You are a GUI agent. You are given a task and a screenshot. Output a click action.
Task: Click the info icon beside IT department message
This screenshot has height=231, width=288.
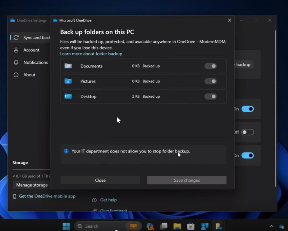[66, 151]
